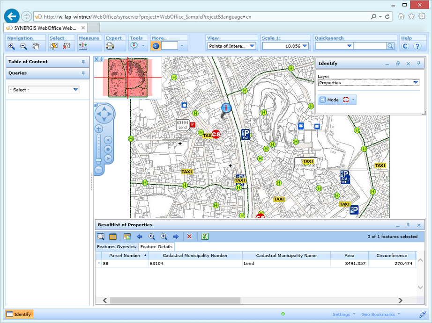Click the remove selection tool icon
Image resolution: width=432 pixels, height=323 pixels.
(66, 46)
